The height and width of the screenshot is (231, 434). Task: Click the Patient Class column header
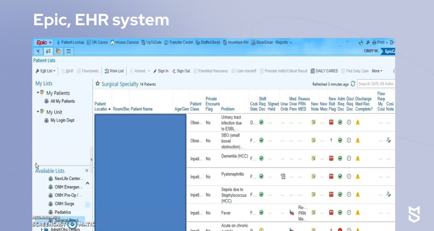point(196,106)
